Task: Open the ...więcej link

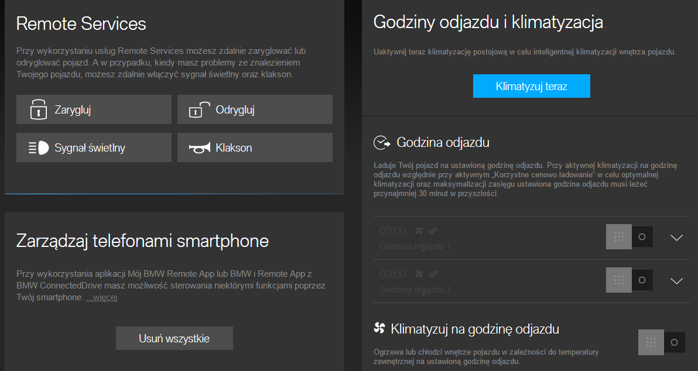Action: click(101, 297)
